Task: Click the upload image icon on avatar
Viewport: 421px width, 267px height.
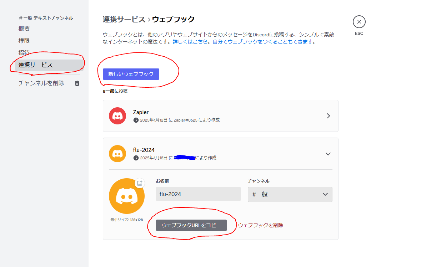Action: [x=140, y=183]
